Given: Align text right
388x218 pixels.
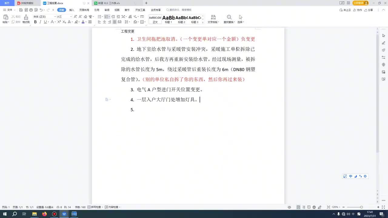Looking at the screenshot, I should [x=109, y=22].
